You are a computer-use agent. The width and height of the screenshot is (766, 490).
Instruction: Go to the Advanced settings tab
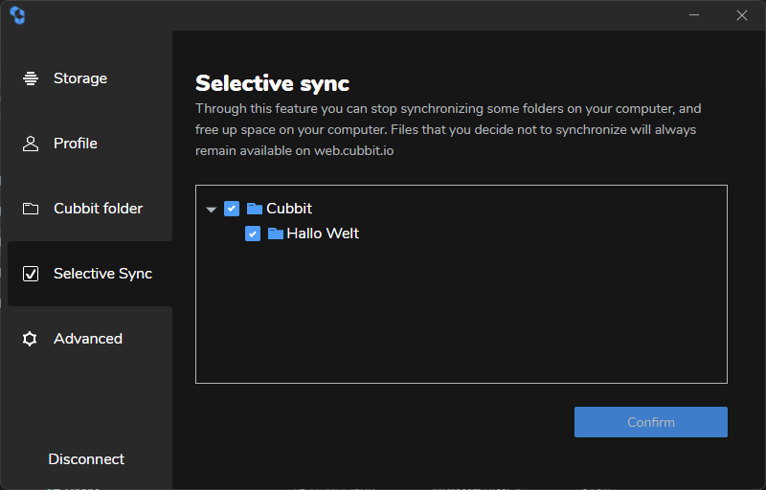click(90, 339)
